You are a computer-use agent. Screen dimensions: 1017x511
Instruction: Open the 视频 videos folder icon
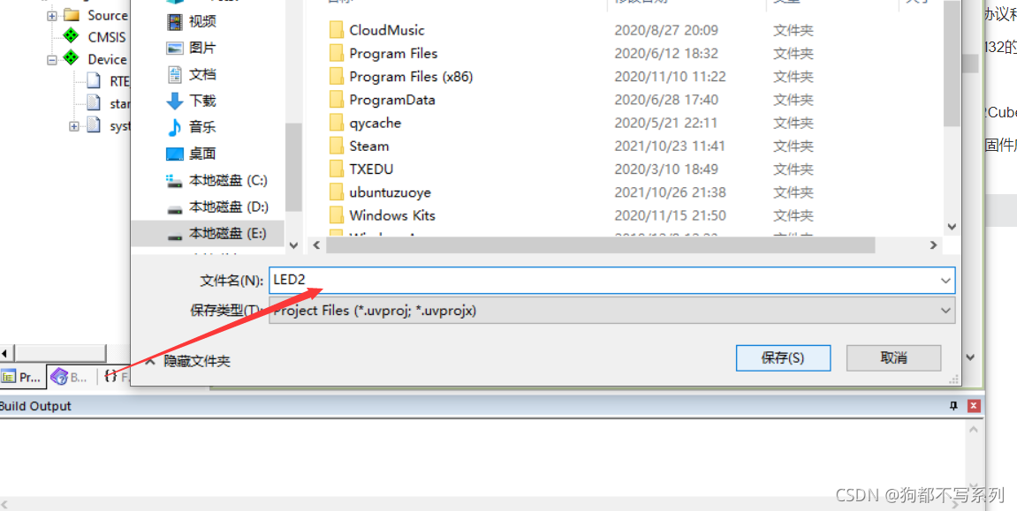click(x=174, y=22)
